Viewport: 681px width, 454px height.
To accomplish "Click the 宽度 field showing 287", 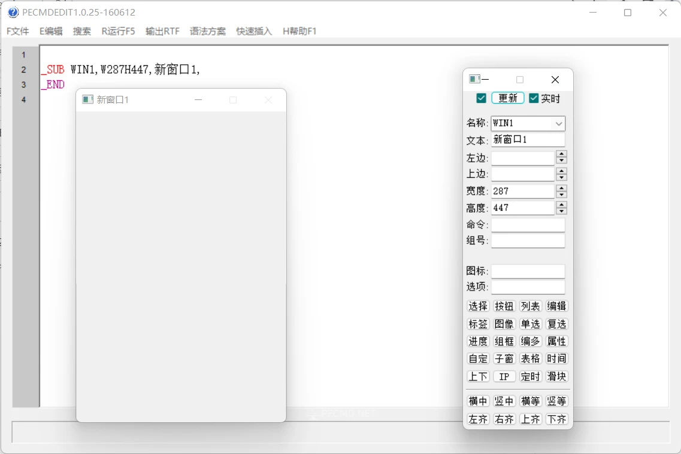I will [523, 191].
